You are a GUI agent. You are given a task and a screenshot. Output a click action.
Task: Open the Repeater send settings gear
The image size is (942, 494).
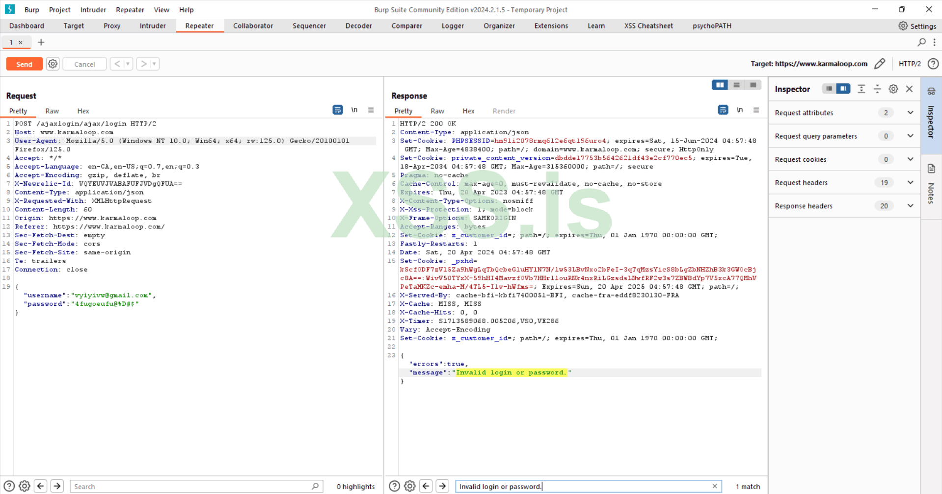point(53,64)
